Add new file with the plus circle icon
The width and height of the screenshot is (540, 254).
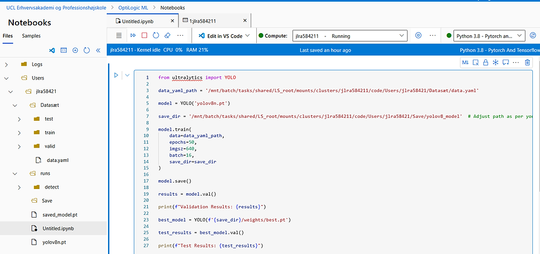tap(75, 50)
